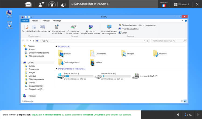The width and height of the screenshot is (202, 119).
Task: Click the Documents link under Ce PC
Action: pyautogui.click(x=34, y=69)
